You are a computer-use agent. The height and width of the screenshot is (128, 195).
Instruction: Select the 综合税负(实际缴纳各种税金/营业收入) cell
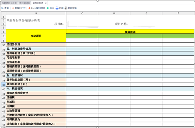click(x=36, y=124)
